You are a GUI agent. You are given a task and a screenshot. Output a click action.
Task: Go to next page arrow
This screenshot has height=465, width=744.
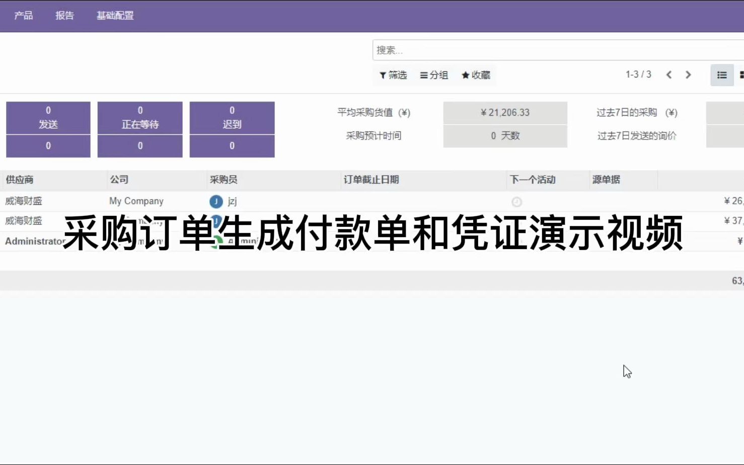(x=688, y=75)
